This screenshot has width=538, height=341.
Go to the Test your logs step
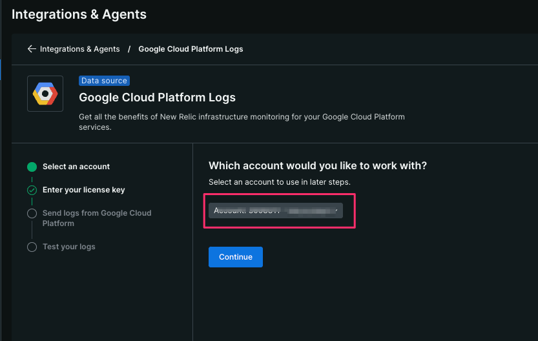pyautogui.click(x=68, y=247)
